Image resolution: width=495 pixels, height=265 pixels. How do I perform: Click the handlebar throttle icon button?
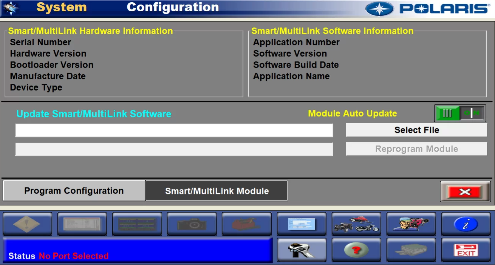point(301,250)
